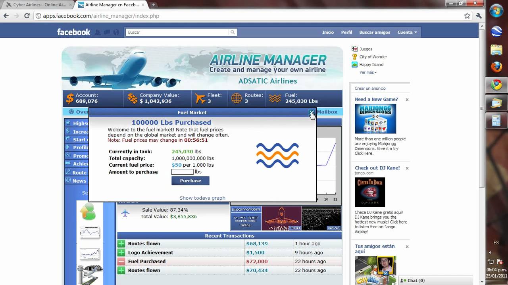The width and height of the screenshot is (508, 285).
Task: Click the CANVAS ad image
Action: [x=321, y=218]
